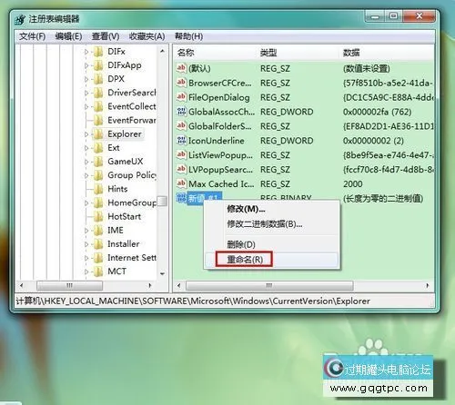Click the values pane scroll right arrow

point(428,285)
